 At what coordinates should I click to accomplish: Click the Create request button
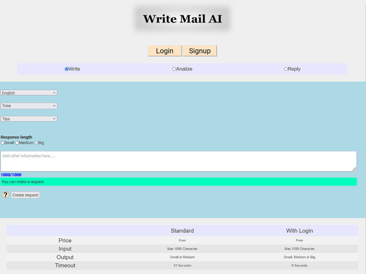tap(25, 195)
